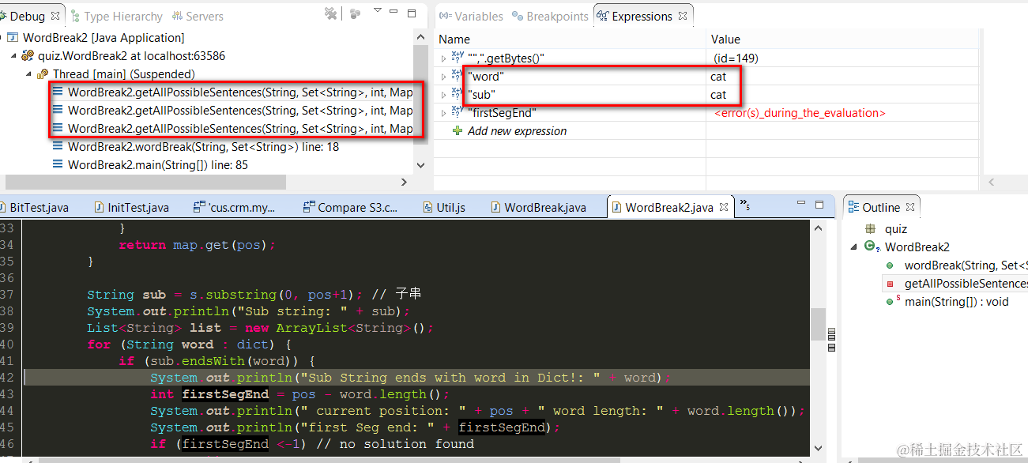Expand the "sub" expression row
The image size is (1028, 463).
(443, 95)
